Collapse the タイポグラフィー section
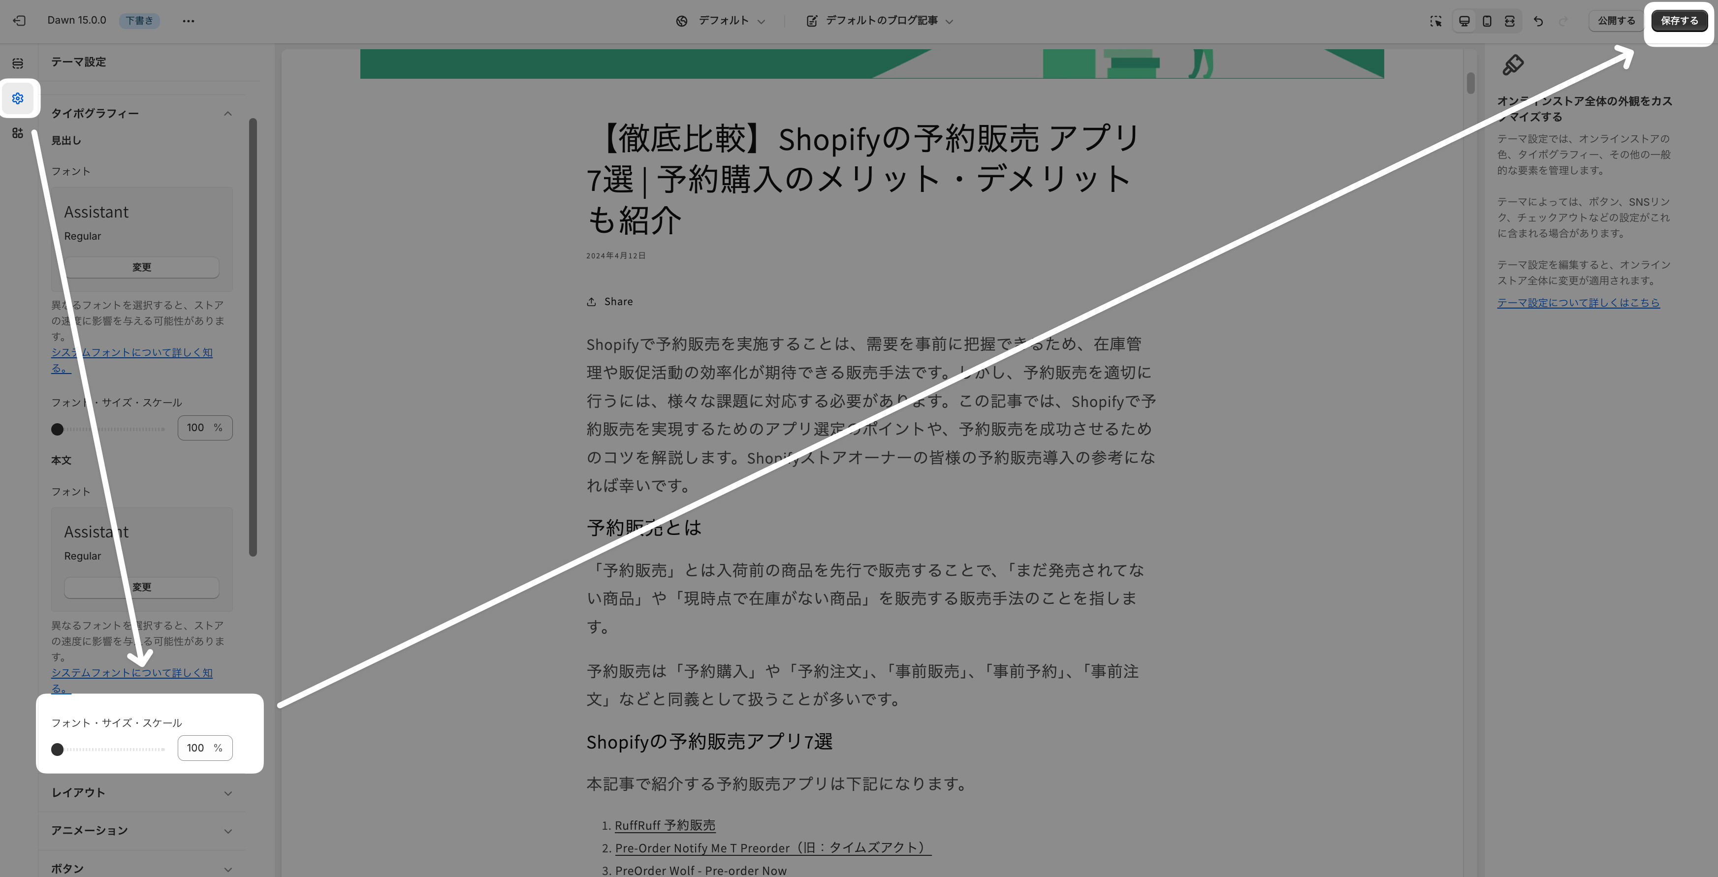 coord(227,113)
